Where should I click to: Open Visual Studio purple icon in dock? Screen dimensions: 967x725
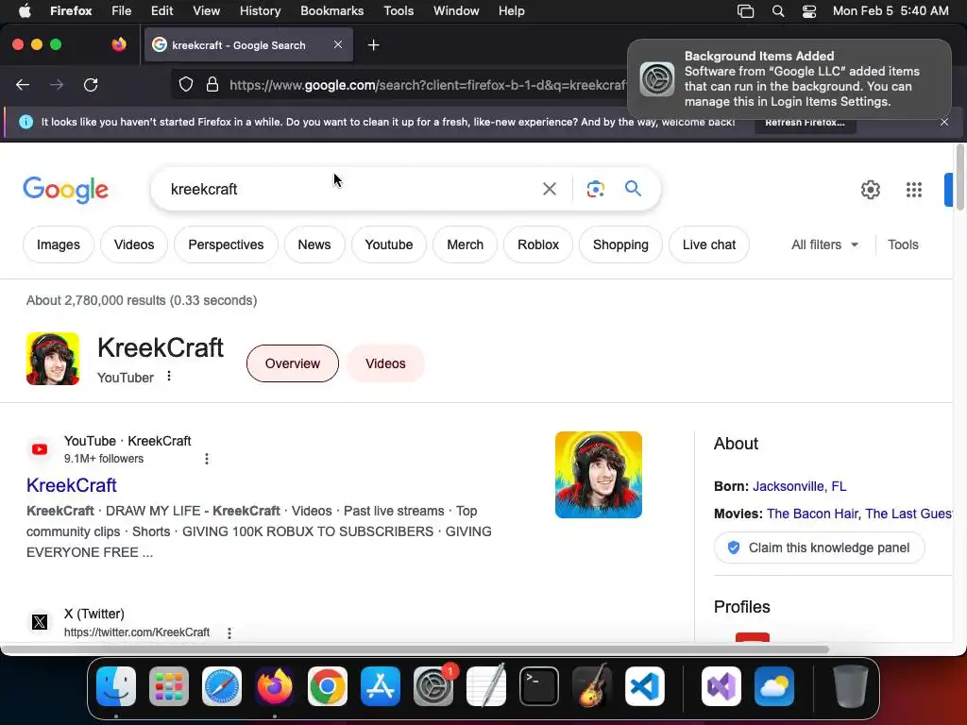pos(721,686)
